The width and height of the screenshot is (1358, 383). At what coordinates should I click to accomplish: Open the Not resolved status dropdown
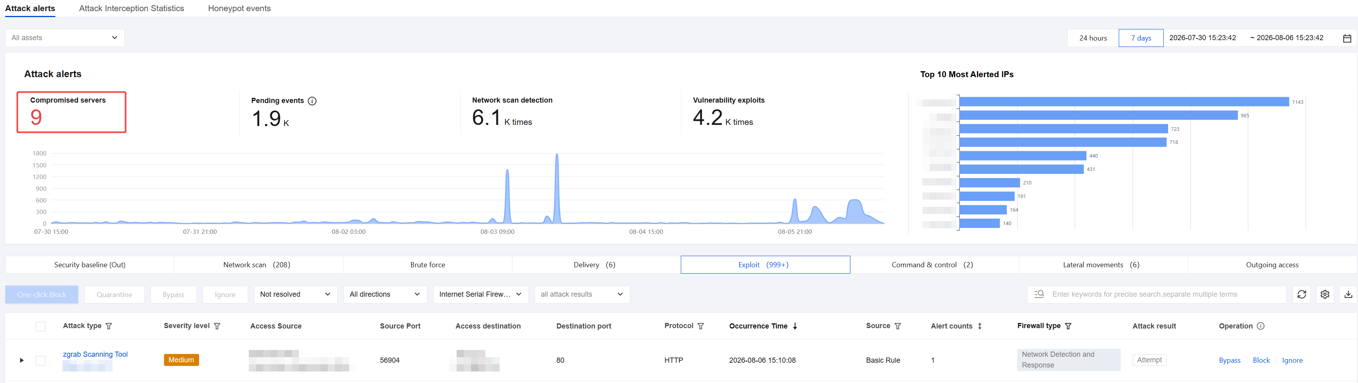(295, 294)
